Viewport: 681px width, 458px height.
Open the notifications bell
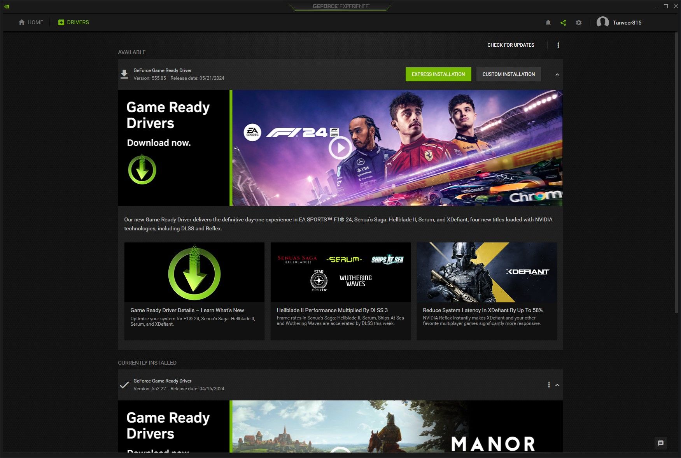[x=548, y=23]
